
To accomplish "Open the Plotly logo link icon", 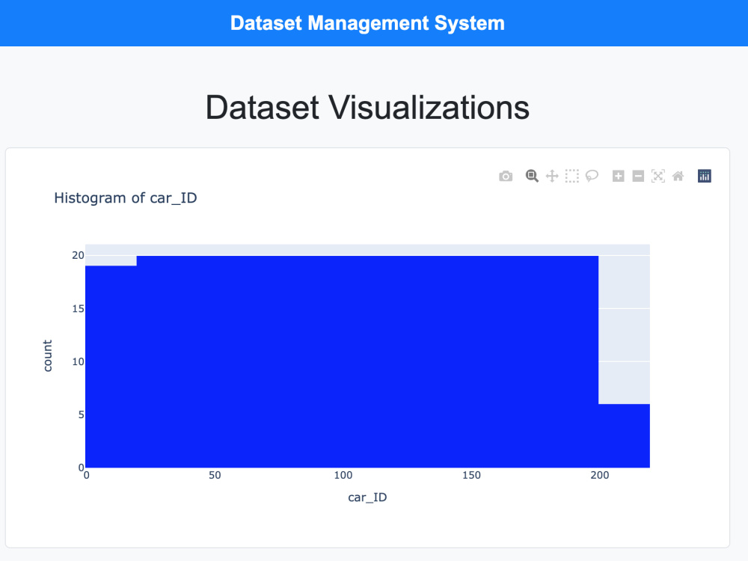I will 704,176.
